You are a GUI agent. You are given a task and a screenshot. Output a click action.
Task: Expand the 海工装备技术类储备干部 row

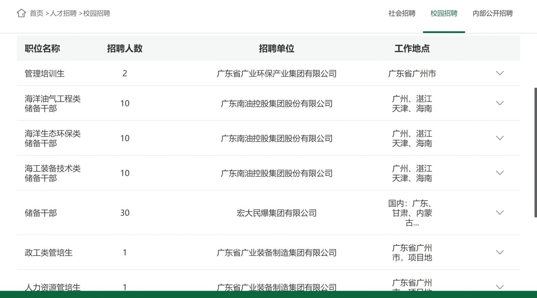click(x=500, y=173)
